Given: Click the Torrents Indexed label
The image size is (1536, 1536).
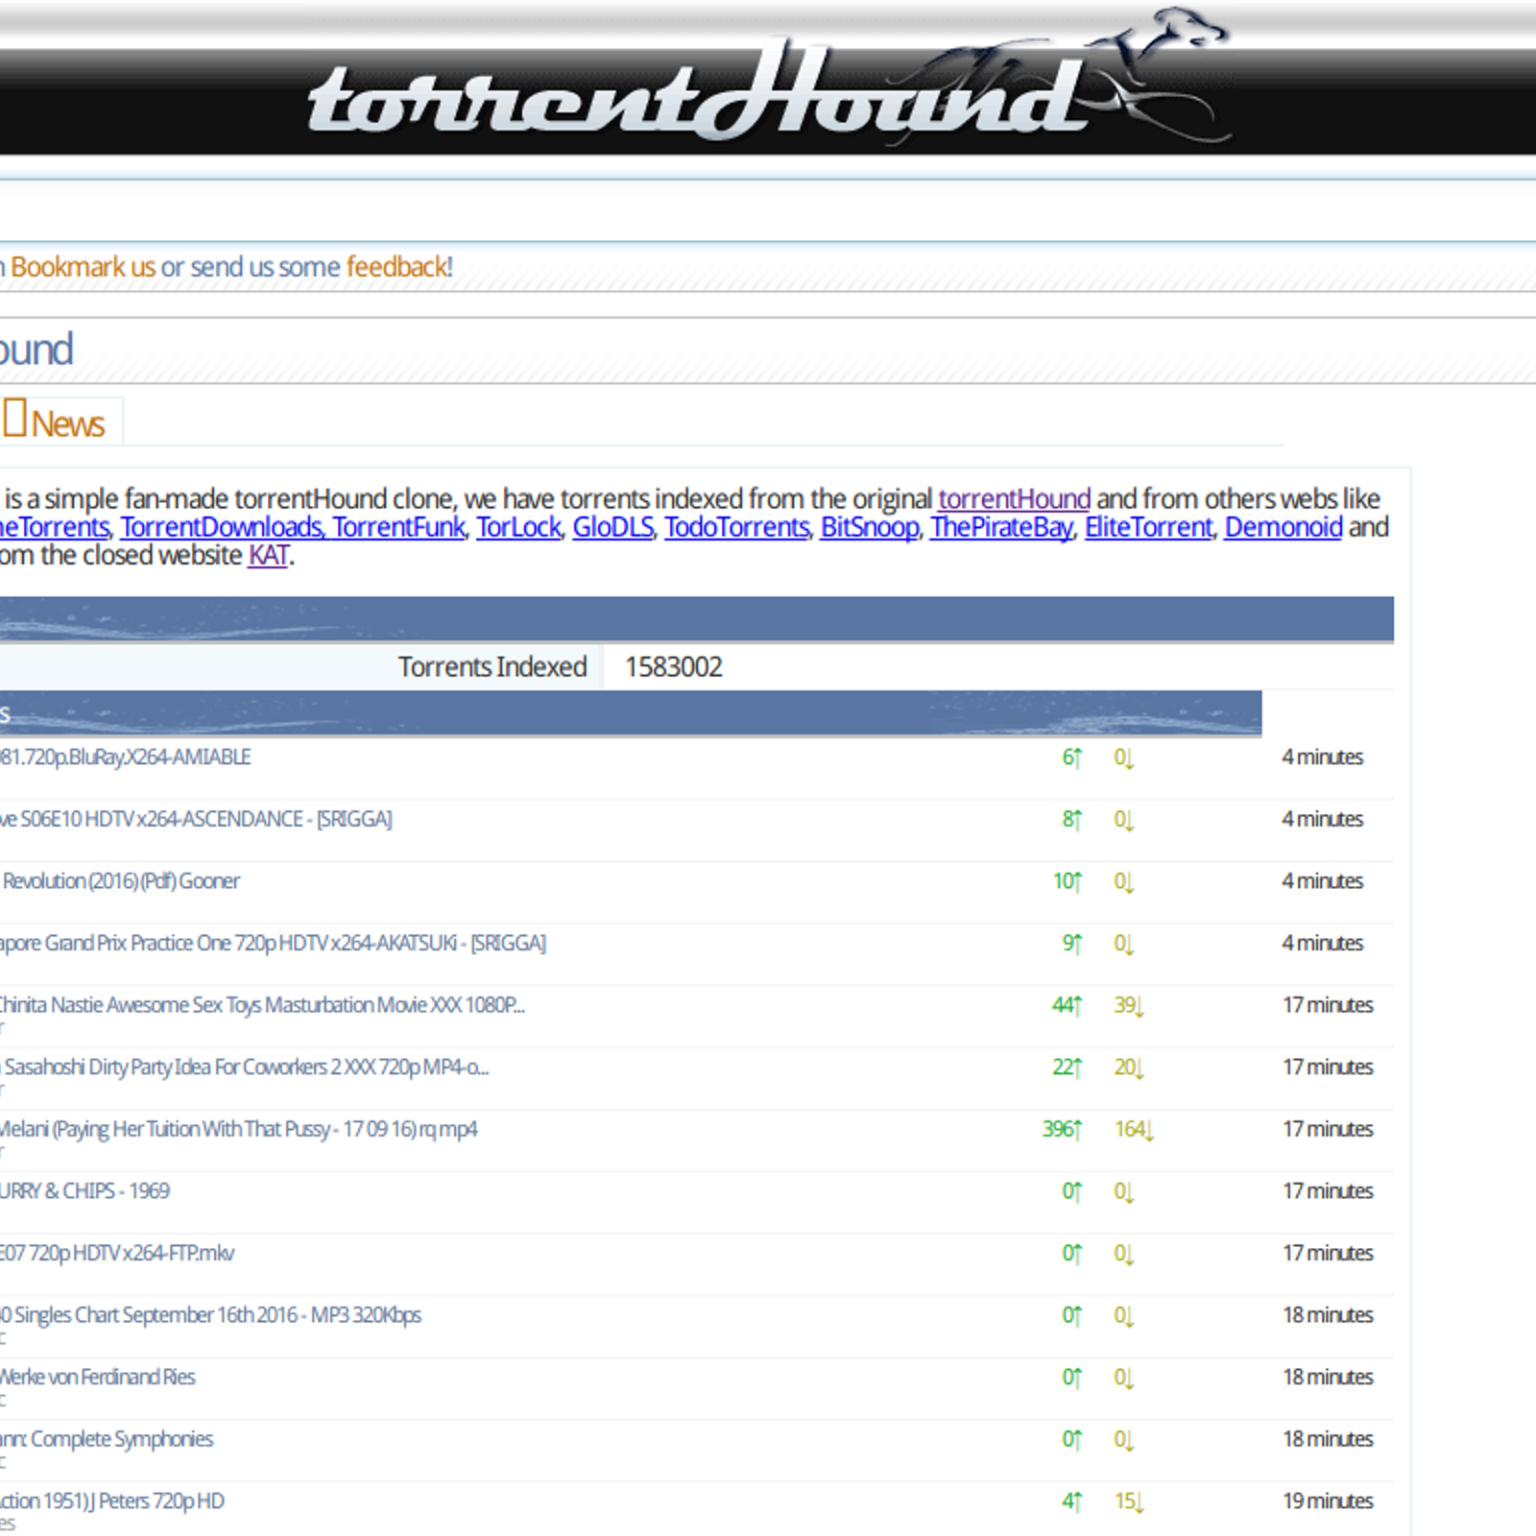Looking at the screenshot, I should pos(492,666).
